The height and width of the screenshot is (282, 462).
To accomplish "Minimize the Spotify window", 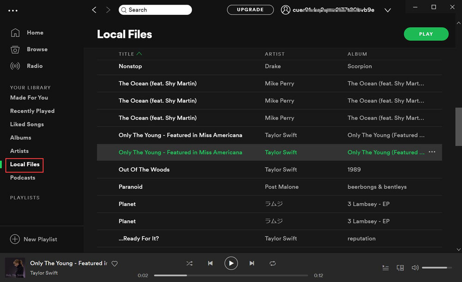I will click(x=415, y=7).
